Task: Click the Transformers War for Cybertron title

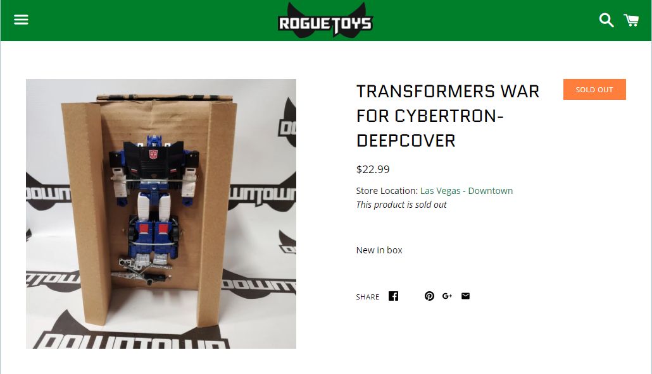Action: tap(448, 116)
